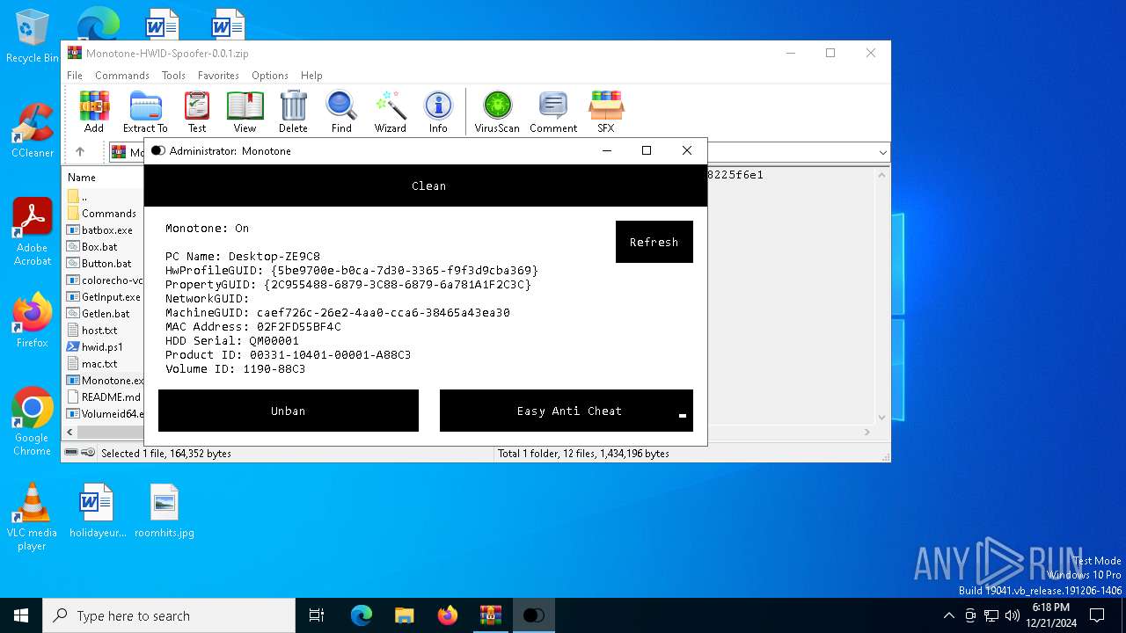Viewport: 1126px width, 633px height.
Task: Click the Monotone taskbar icon
Action: (x=534, y=615)
